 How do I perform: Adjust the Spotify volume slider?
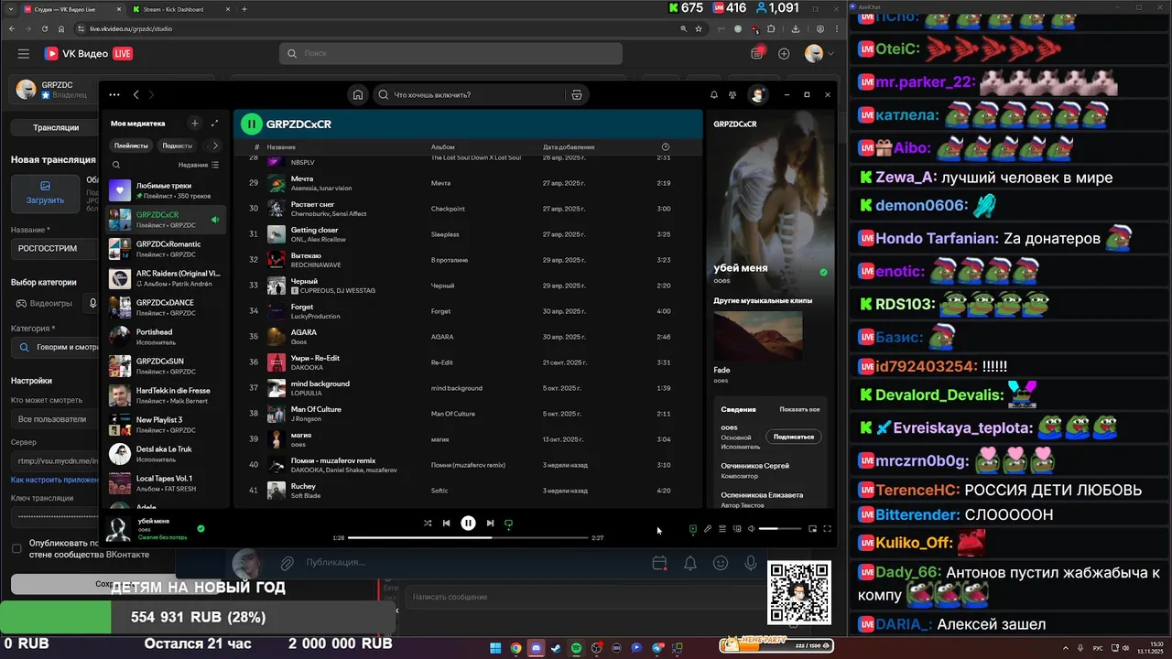point(780,528)
